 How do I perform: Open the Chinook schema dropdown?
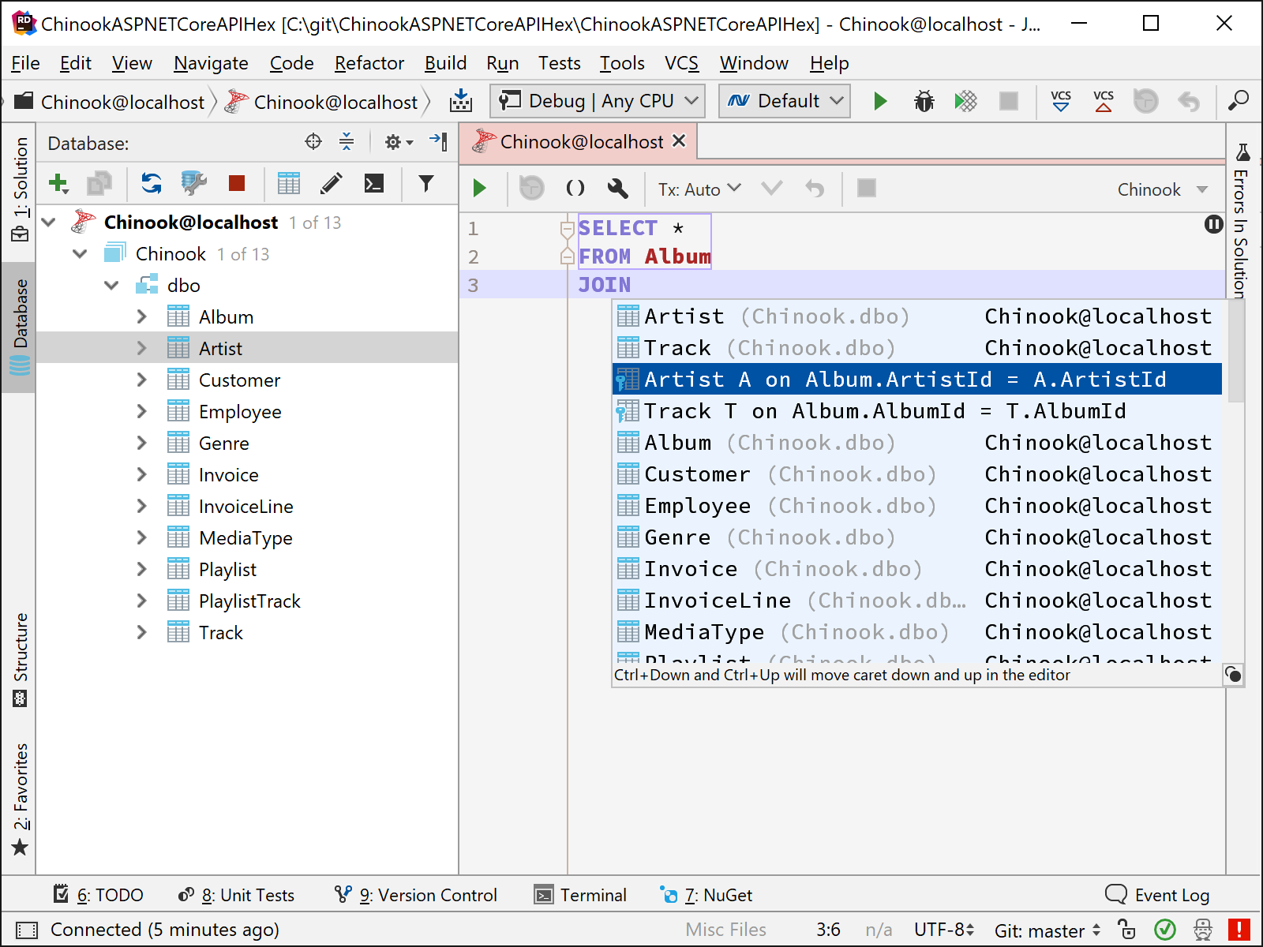(x=1162, y=189)
